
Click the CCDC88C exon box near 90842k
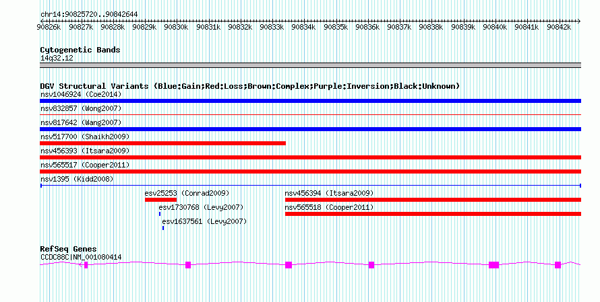point(558,265)
